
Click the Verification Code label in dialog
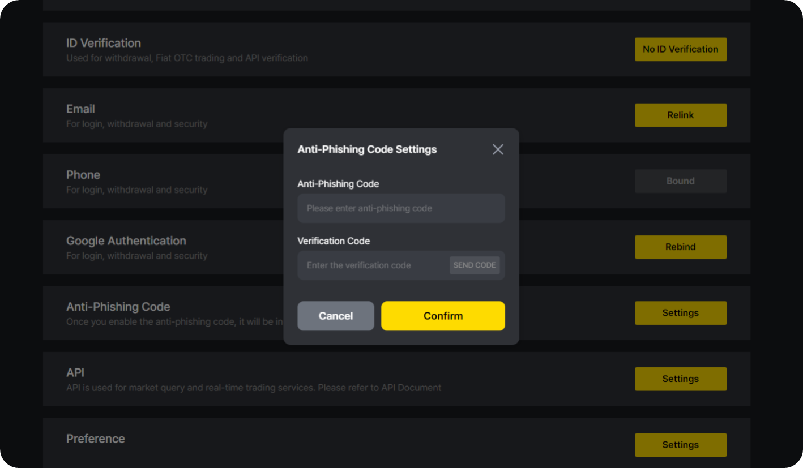coord(334,241)
